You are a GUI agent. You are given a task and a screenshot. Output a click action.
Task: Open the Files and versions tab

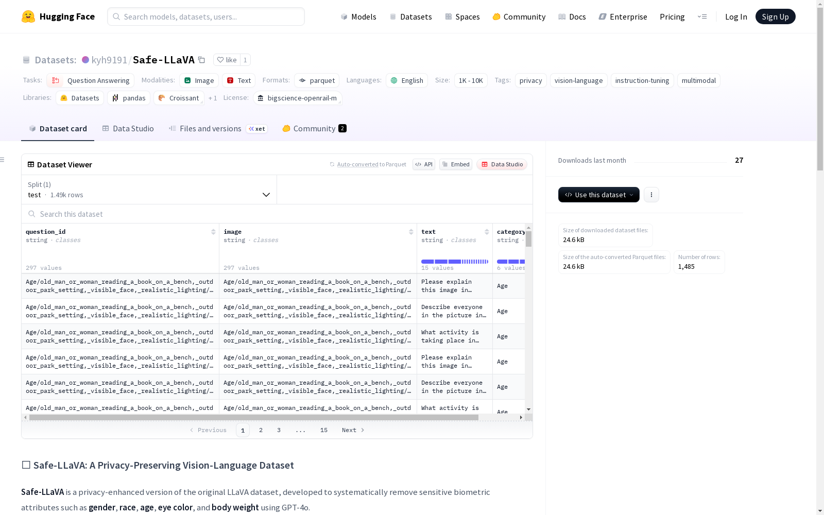click(218, 129)
